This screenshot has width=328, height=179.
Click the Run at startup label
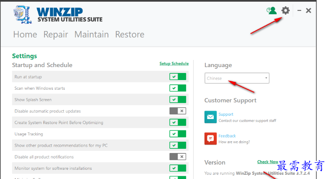tap(28, 77)
